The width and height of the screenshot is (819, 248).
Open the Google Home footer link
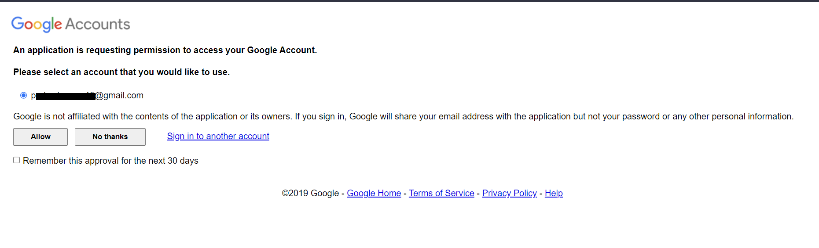point(374,193)
